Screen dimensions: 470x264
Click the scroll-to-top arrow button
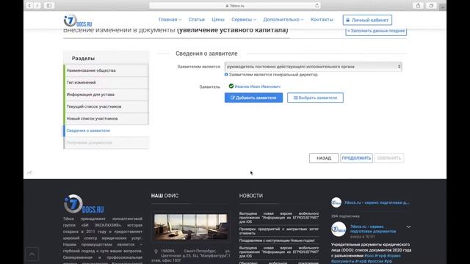32,254
